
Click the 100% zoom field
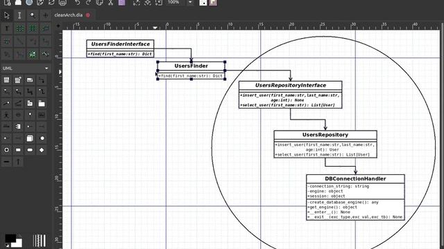tap(176, 2)
